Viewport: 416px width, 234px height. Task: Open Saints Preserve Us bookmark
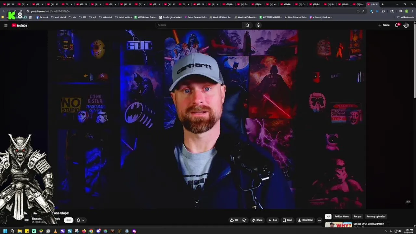click(x=195, y=17)
